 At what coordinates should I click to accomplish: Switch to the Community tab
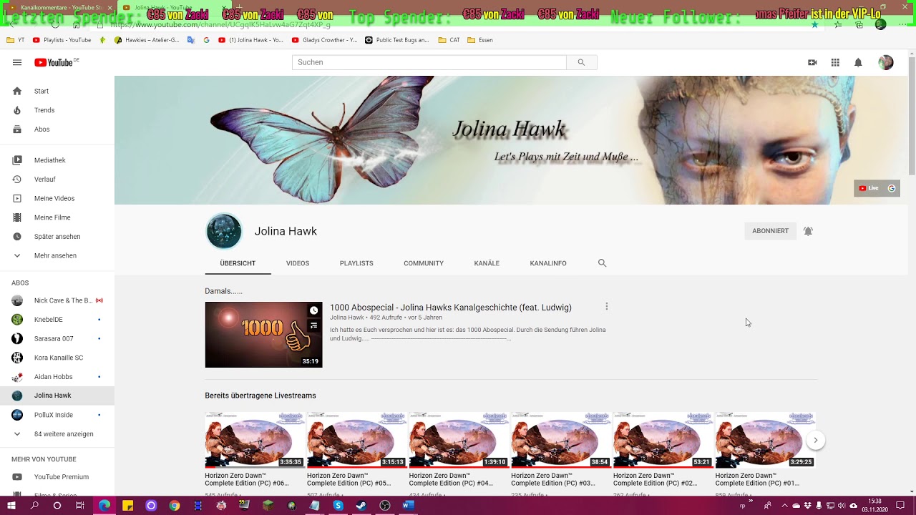(x=424, y=263)
